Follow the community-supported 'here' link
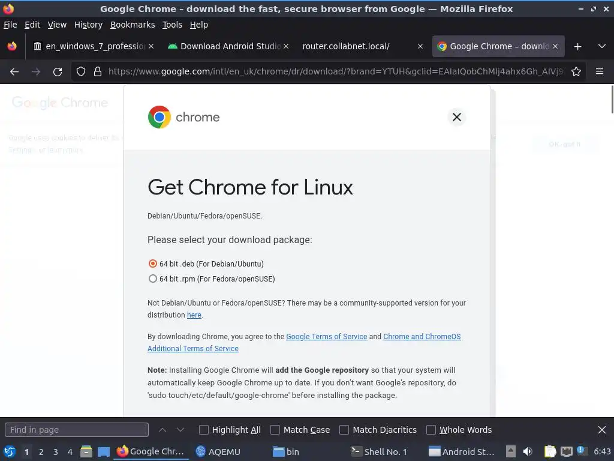 [x=194, y=315]
